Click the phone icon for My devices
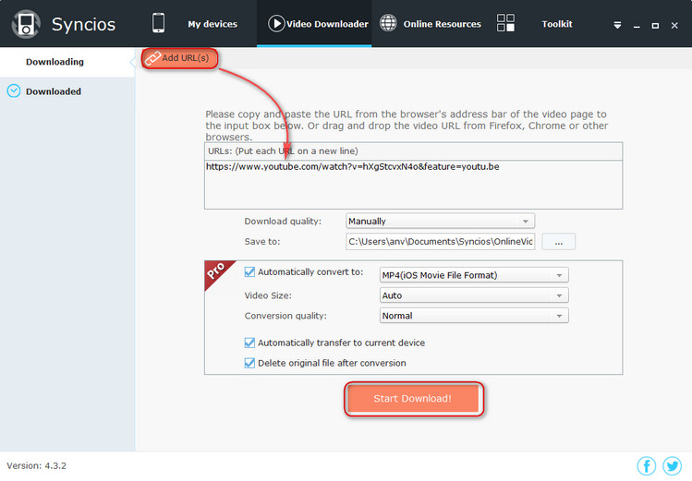Image resolution: width=692 pixels, height=481 pixels. pyautogui.click(x=158, y=23)
